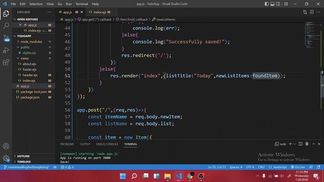This screenshot has height=182, width=324.
Task: Change encoding via UTF-8 status item
Action: pyautogui.click(x=250, y=167)
